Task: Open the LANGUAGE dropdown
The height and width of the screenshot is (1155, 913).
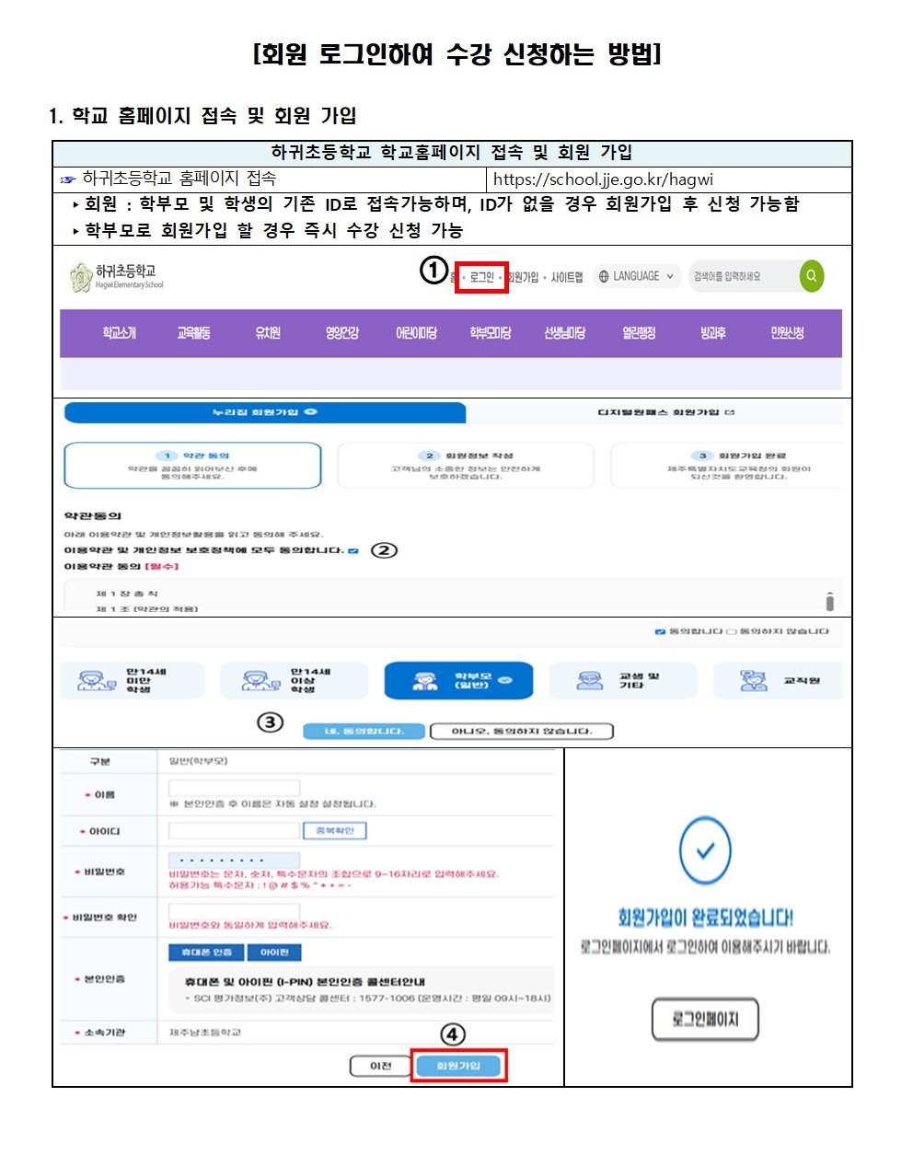Action: (x=637, y=276)
